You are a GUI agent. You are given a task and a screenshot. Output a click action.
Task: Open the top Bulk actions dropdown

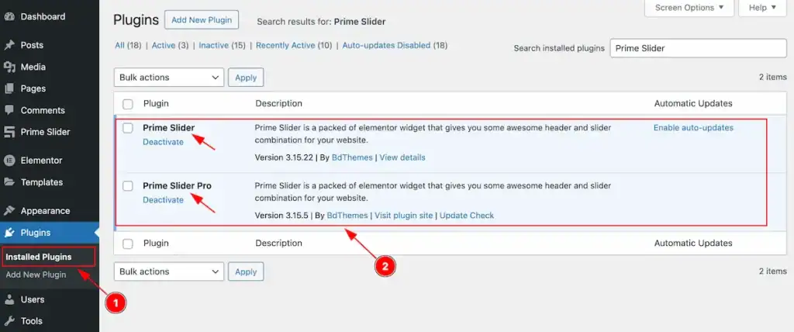click(169, 77)
